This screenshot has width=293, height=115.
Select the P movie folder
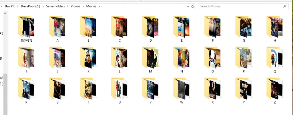point(243,58)
